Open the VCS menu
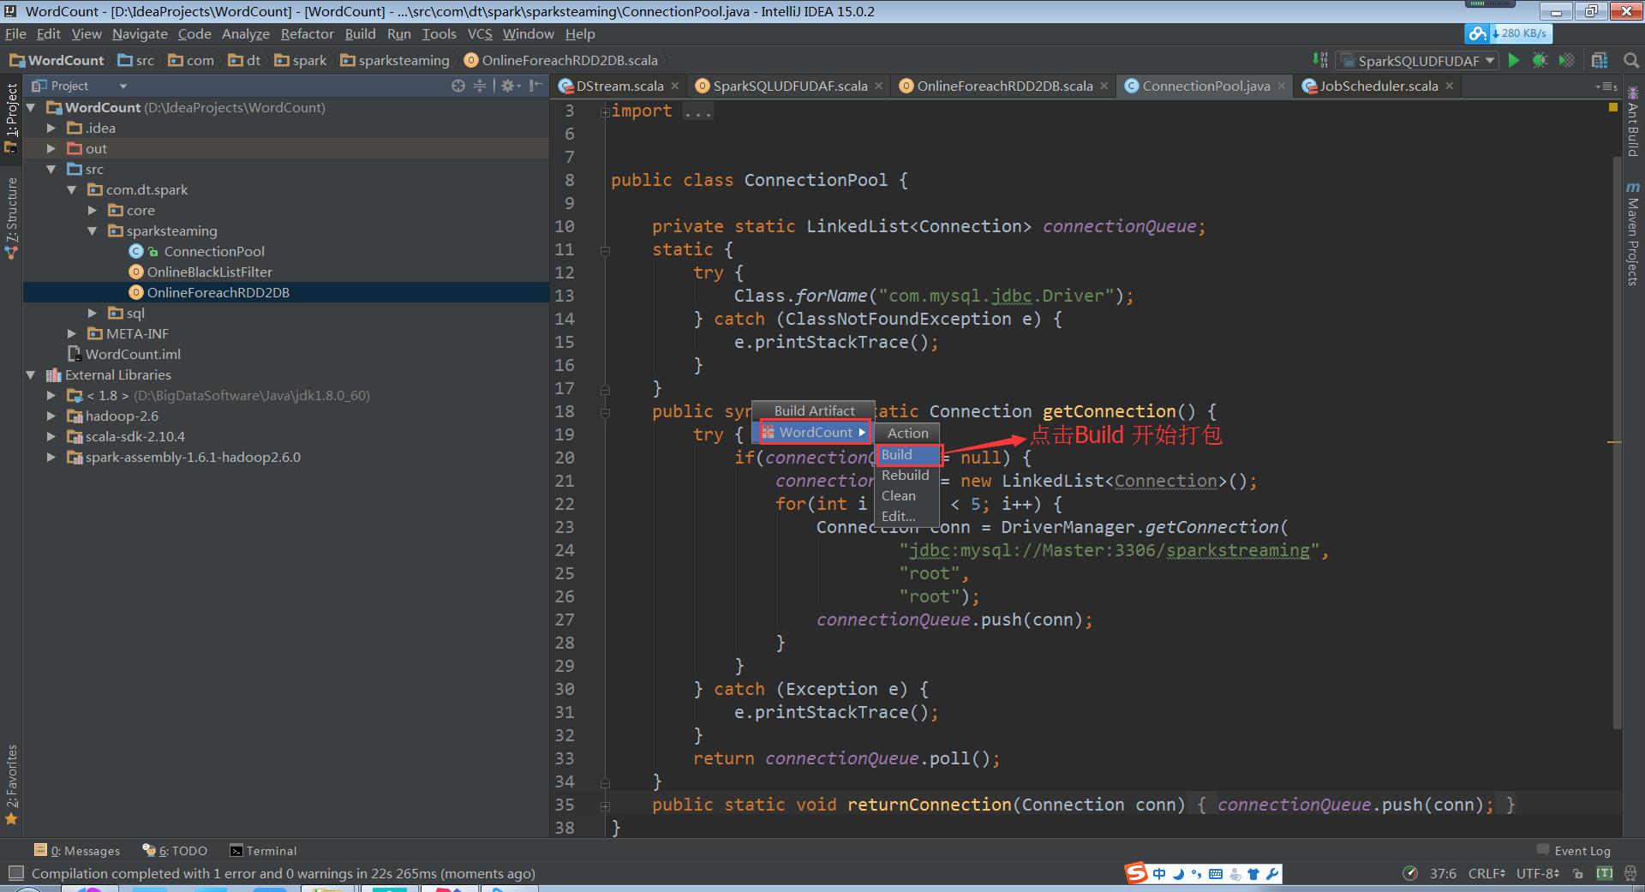 [480, 34]
